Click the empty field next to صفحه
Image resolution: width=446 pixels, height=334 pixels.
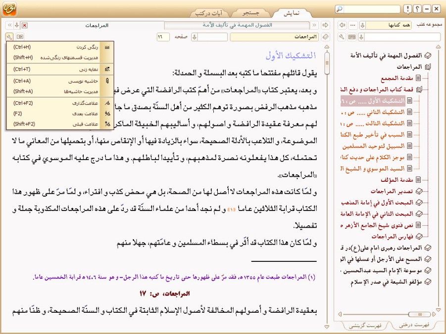pos(212,37)
